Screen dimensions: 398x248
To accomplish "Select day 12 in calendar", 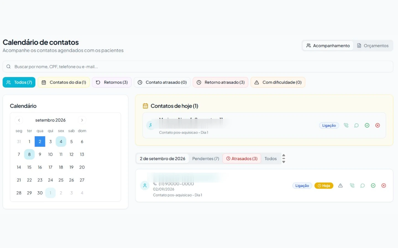I will [x=71, y=154].
